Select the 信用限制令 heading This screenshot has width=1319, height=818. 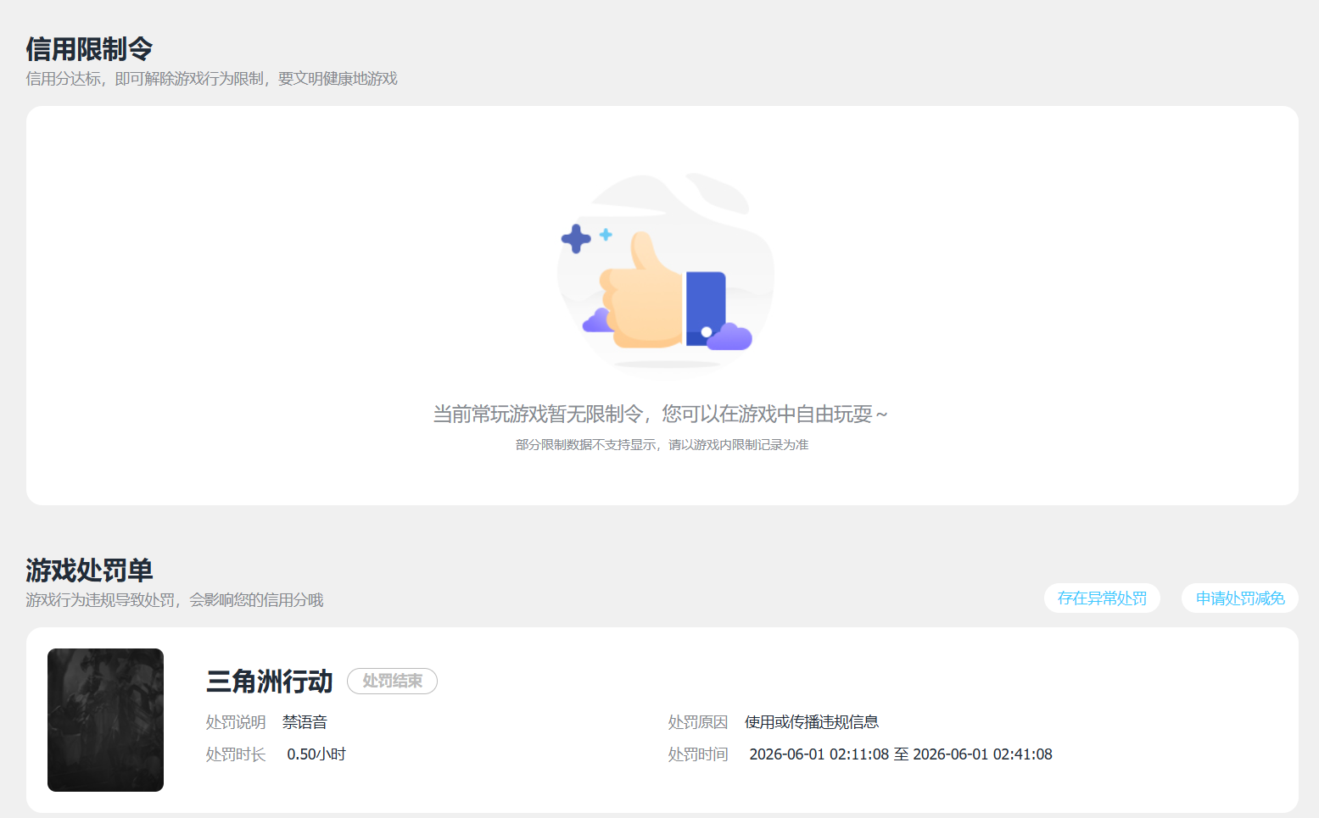pyautogui.click(x=89, y=49)
